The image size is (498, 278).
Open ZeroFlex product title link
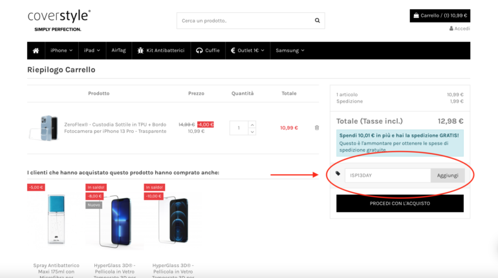115,128
